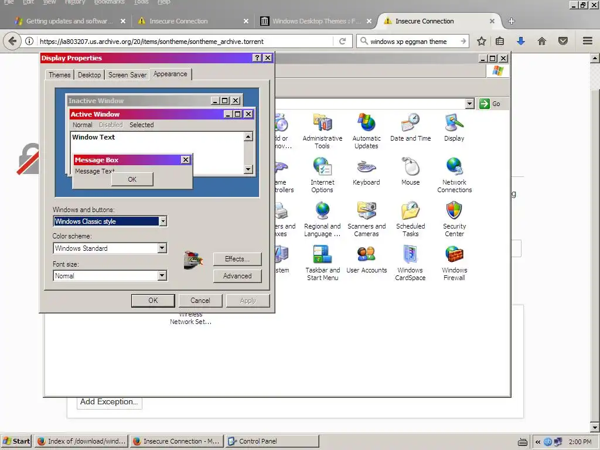This screenshot has height=450, width=600.
Task: Switch to Desktop tab
Action: tap(89, 75)
